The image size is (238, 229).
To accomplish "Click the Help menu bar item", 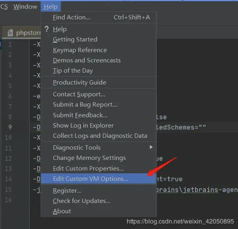I will pyautogui.click(x=51, y=6).
